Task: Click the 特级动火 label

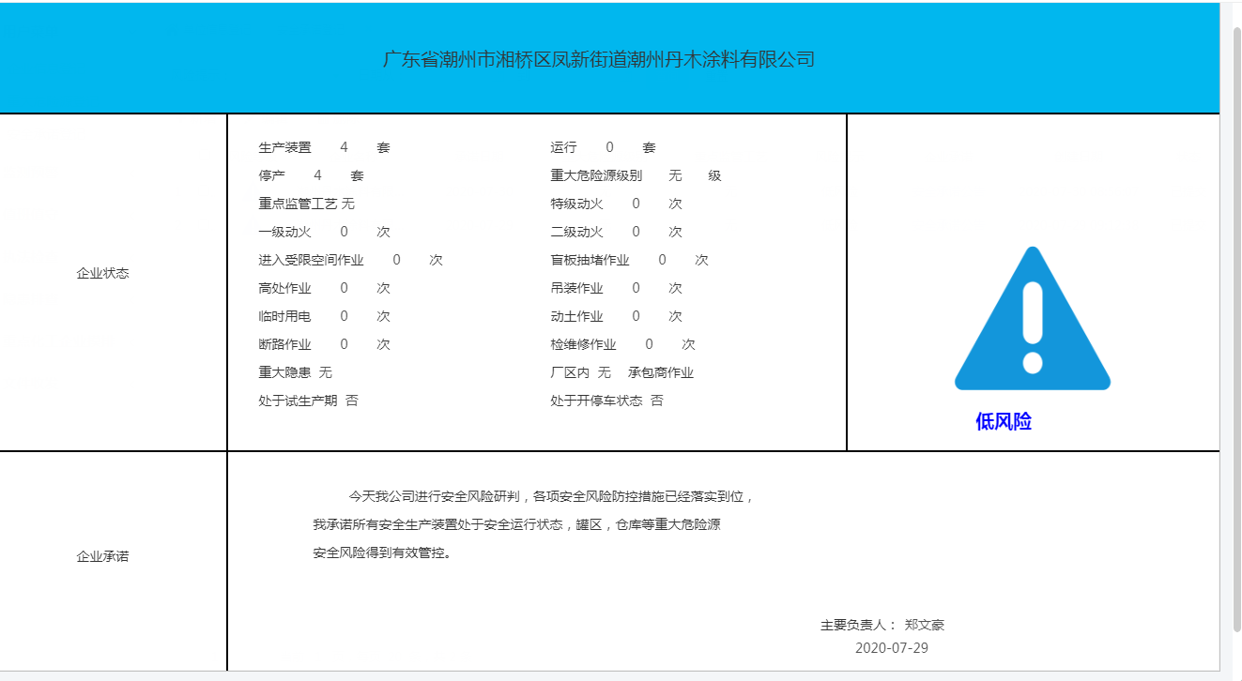Action: click(x=576, y=204)
